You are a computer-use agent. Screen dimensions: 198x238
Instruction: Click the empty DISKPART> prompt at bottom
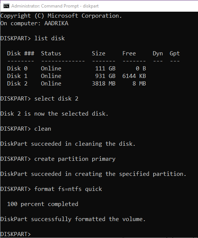click(16, 234)
